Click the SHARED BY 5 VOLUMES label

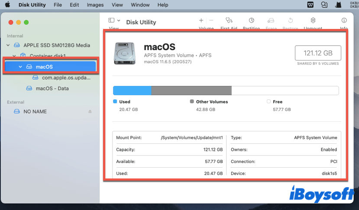click(x=318, y=64)
